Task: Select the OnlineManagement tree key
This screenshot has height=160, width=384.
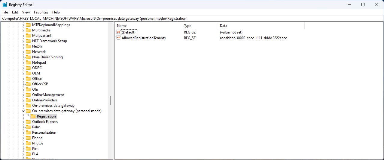Action: (x=48, y=95)
